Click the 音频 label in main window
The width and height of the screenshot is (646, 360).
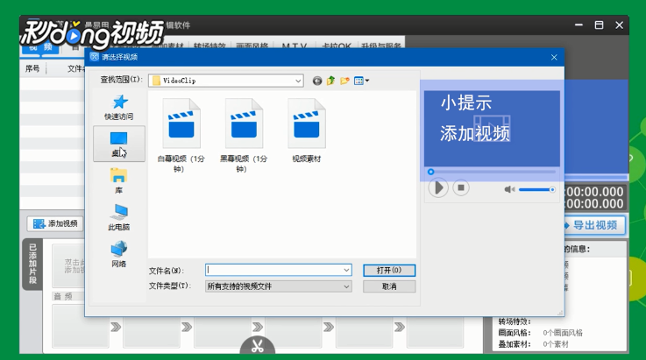pyautogui.click(x=63, y=296)
